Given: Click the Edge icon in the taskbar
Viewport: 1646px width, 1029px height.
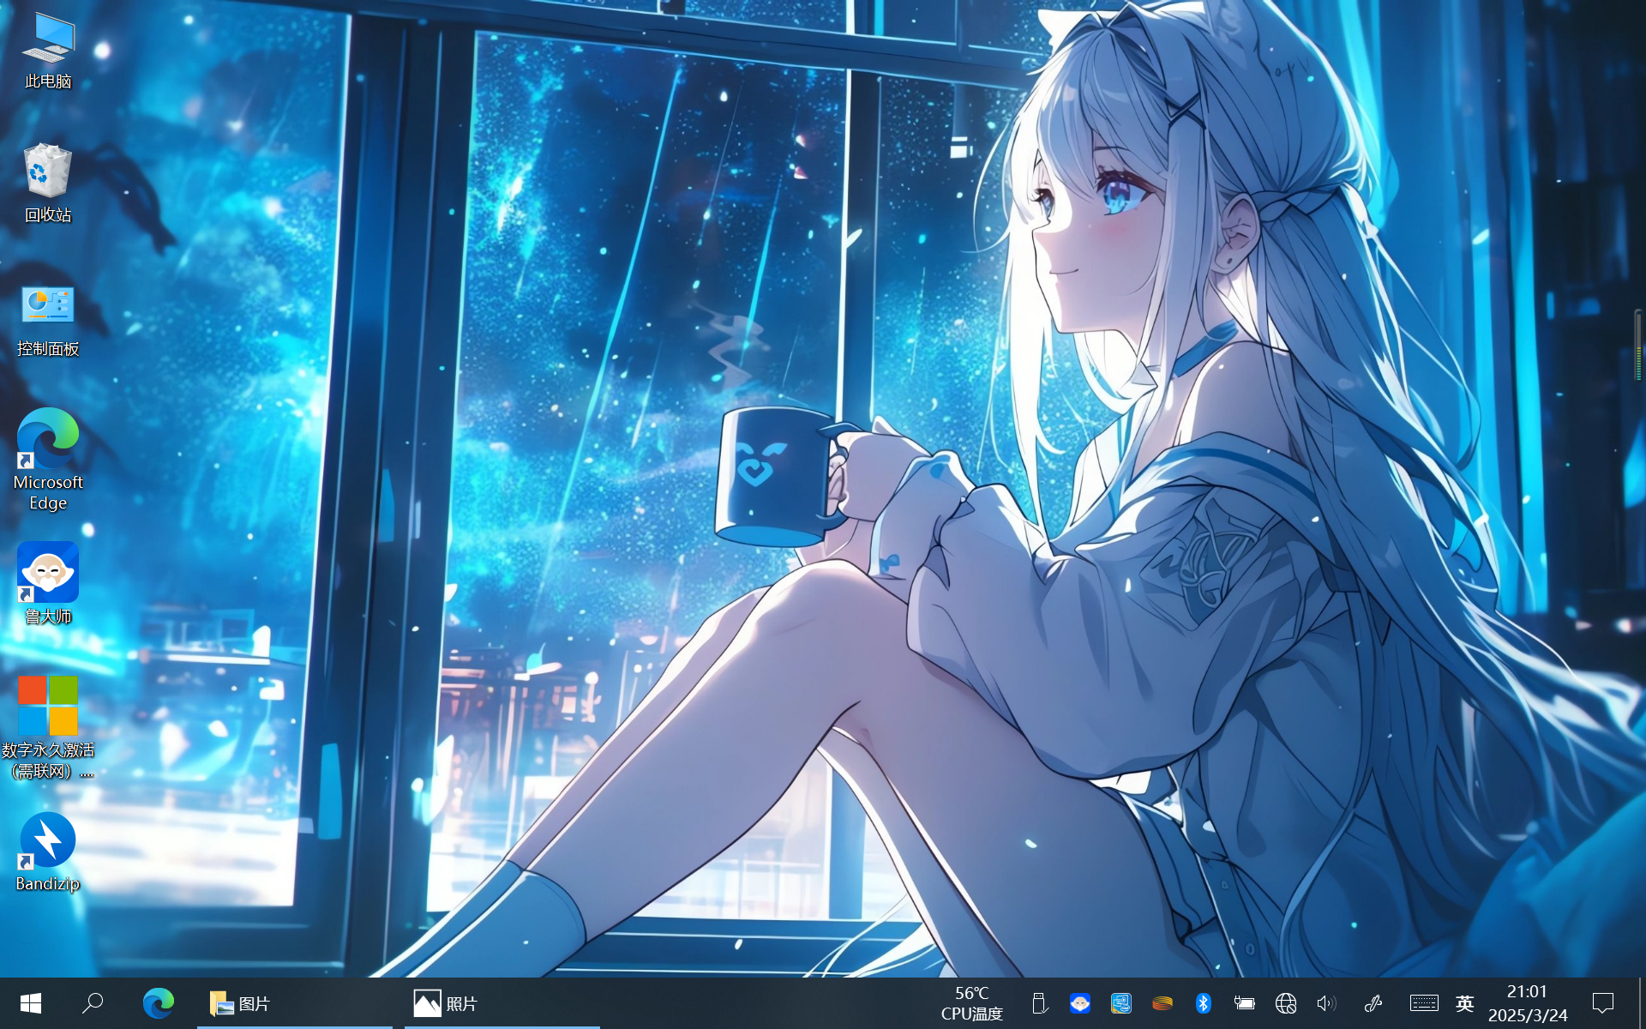Looking at the screenshot, I should click(159, 1002).
